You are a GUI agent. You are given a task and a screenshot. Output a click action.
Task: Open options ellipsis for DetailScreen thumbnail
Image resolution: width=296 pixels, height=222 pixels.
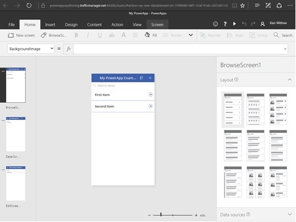(3, 120)
